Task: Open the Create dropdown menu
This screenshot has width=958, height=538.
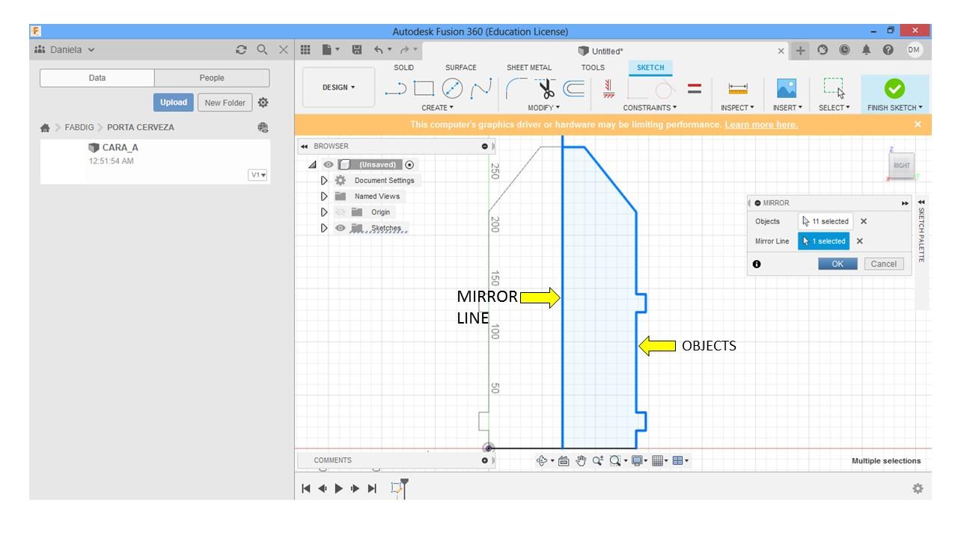Action: [x=438, y=108]
